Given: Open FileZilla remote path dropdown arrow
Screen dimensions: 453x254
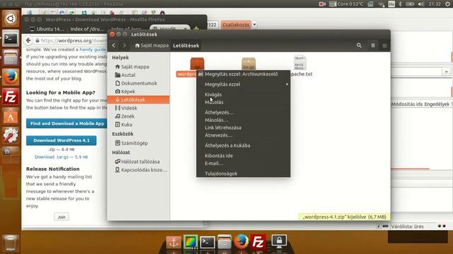Looking at the screenshot, I should coord(447,72).
